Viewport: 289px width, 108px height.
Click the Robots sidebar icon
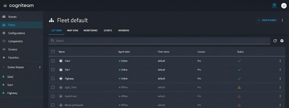[x=4, y=17]
